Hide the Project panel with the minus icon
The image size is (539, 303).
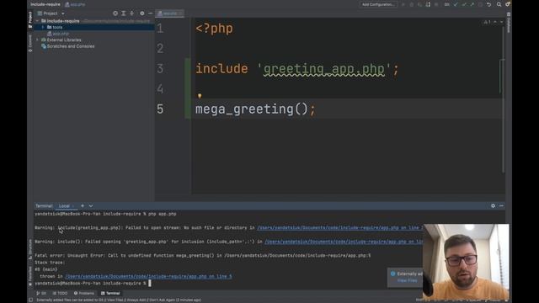(x=150, y=13)
